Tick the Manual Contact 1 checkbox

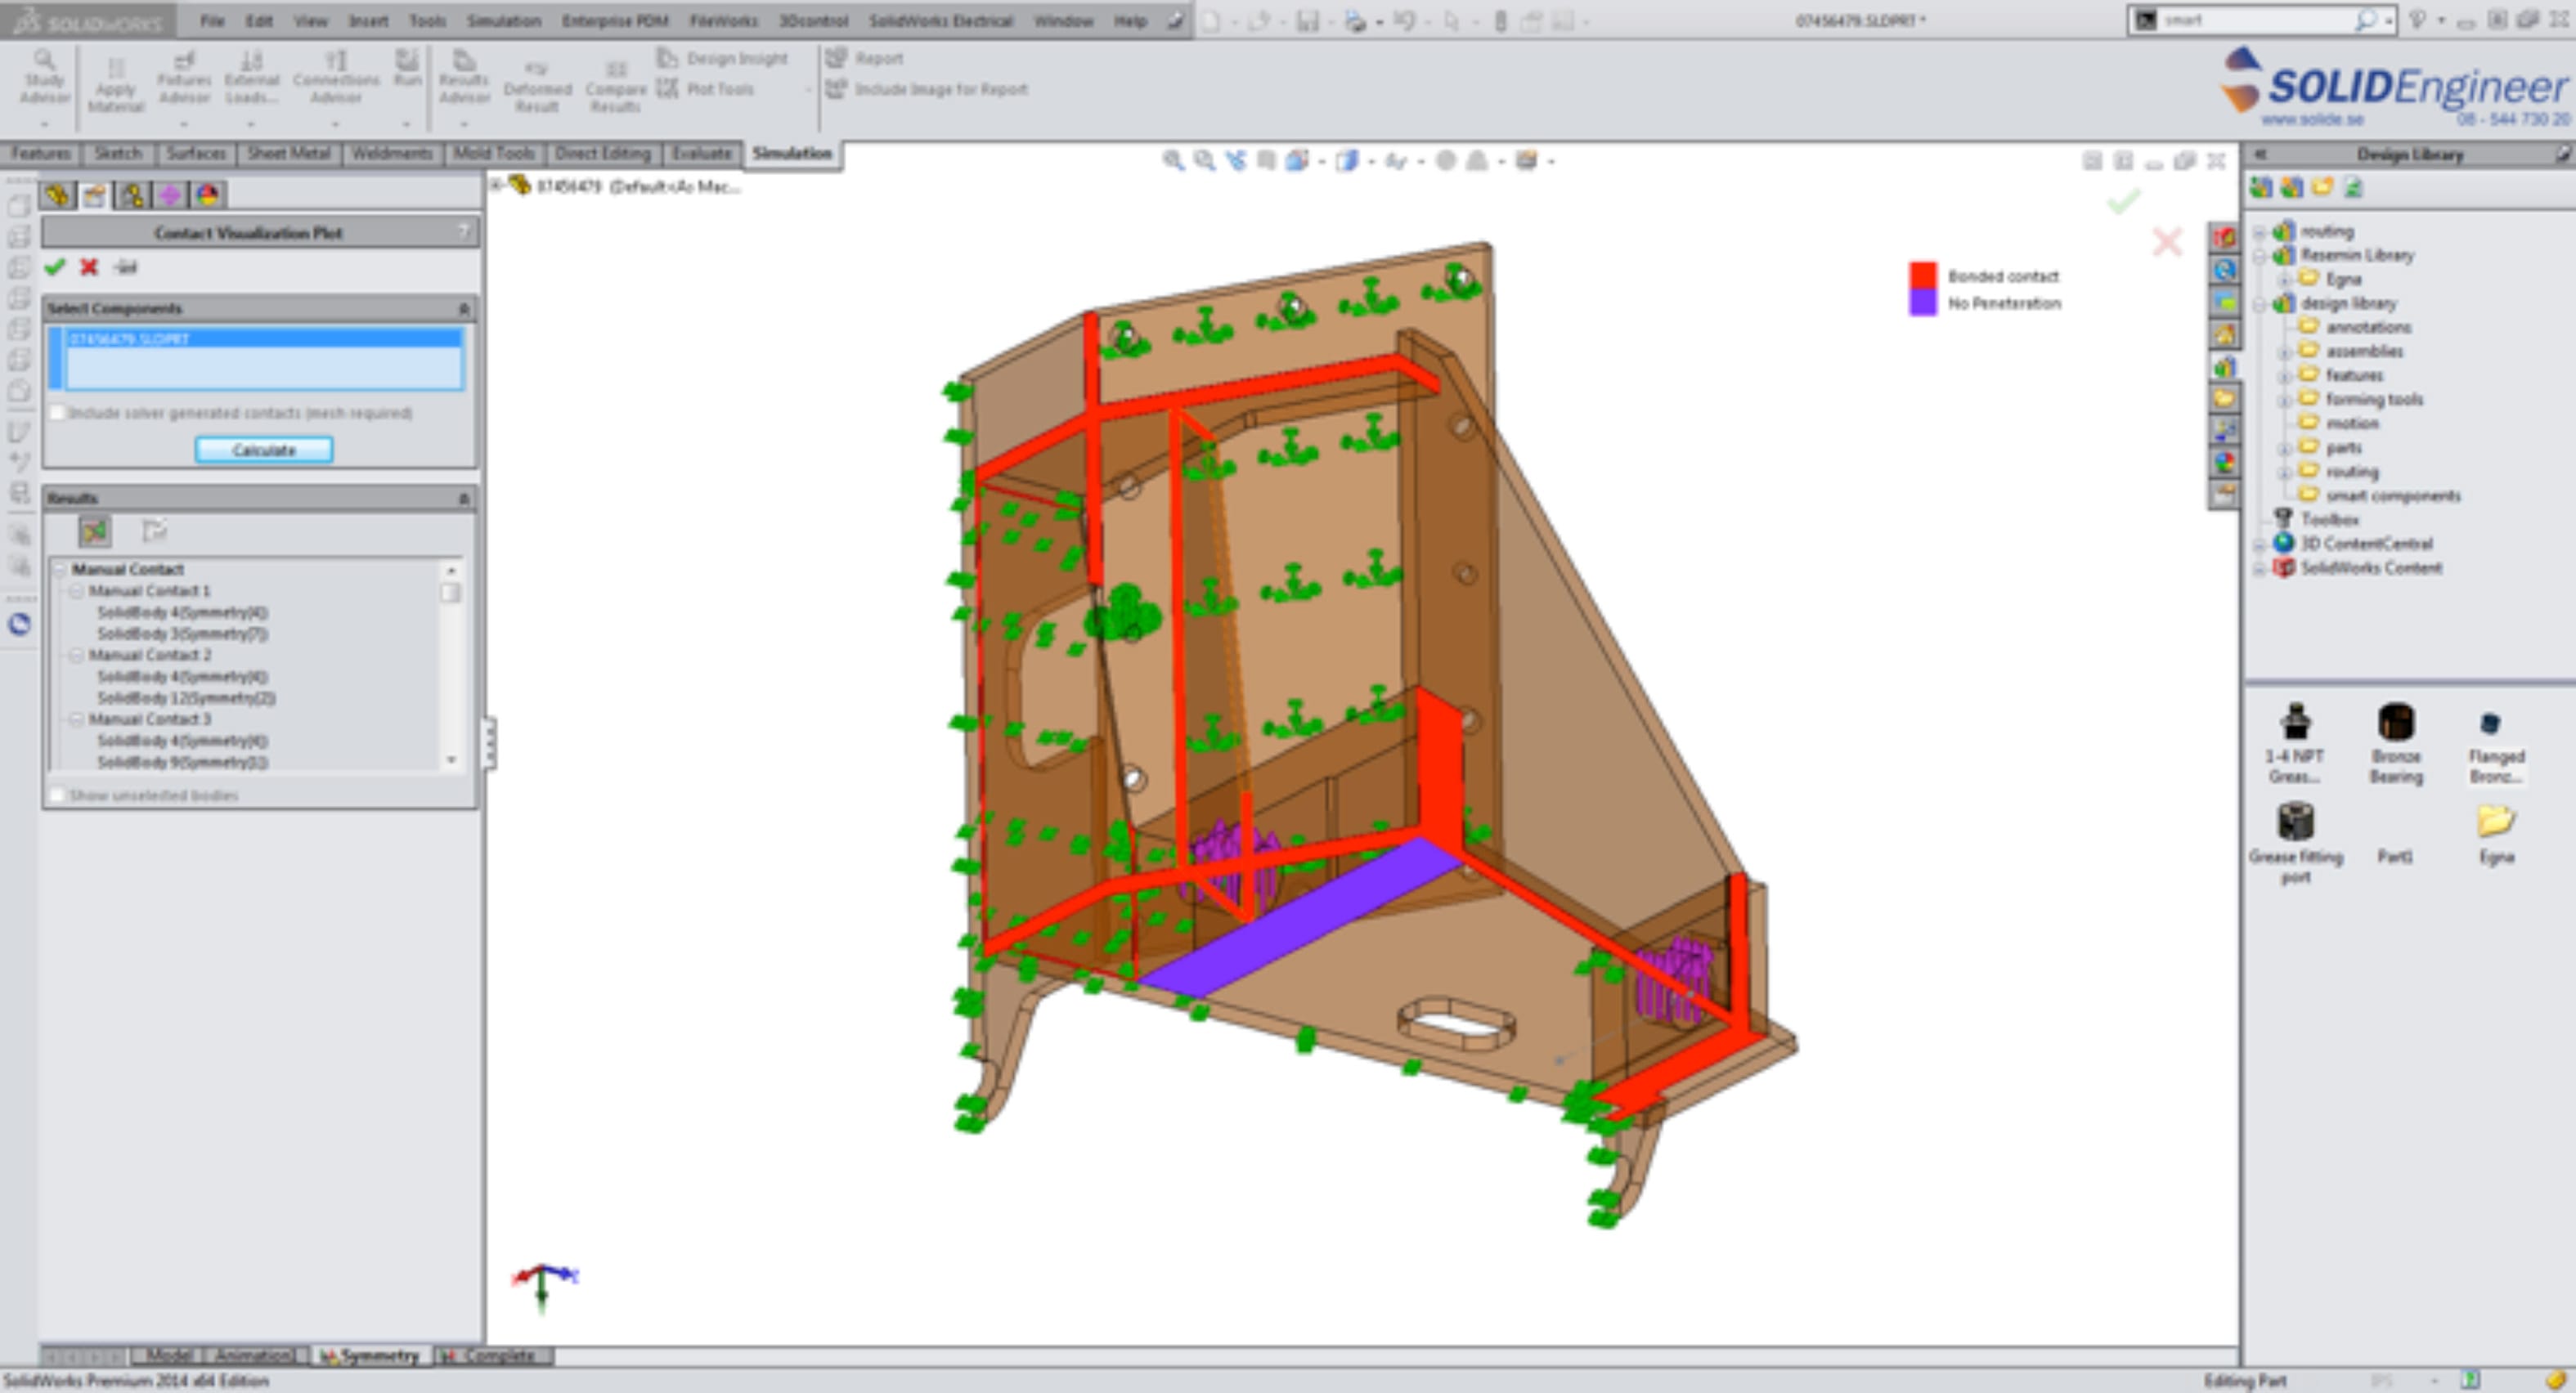450,593
